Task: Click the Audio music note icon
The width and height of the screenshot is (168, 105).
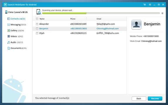Action: click(9, 42)
